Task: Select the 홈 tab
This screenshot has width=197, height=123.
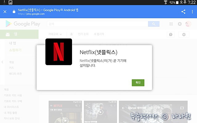Action: coord(71,34)
